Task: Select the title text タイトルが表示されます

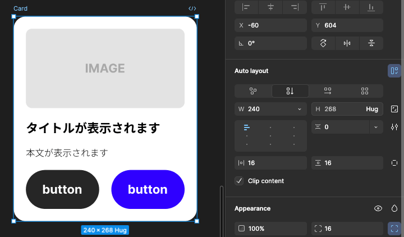Action: tap(93, 128)
